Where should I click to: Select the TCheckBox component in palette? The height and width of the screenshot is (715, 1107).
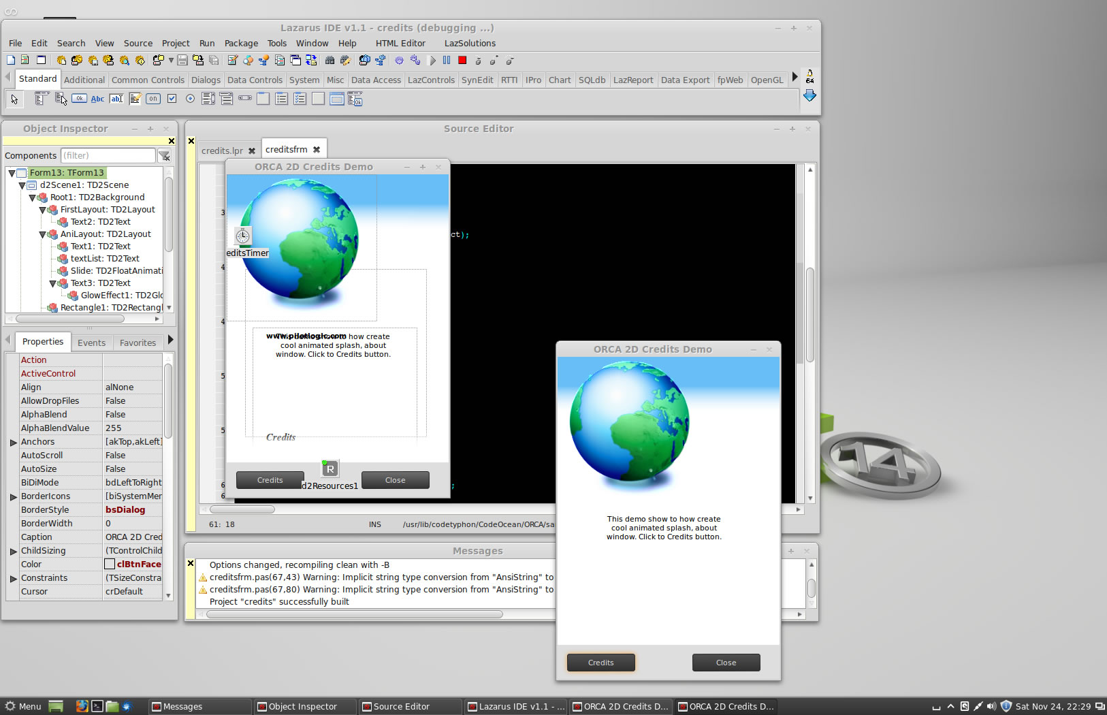click(172, 99)
